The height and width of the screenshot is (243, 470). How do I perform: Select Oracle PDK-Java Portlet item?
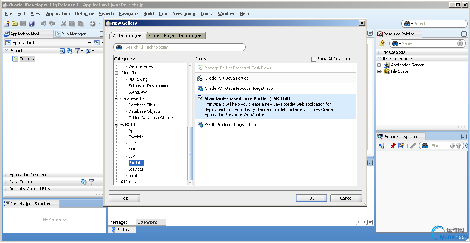click(x=276, y=78)
